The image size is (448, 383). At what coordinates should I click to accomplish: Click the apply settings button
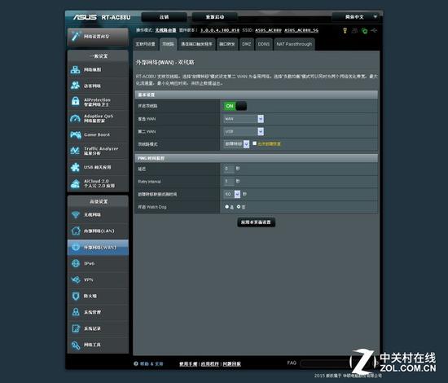click(256, 222)
